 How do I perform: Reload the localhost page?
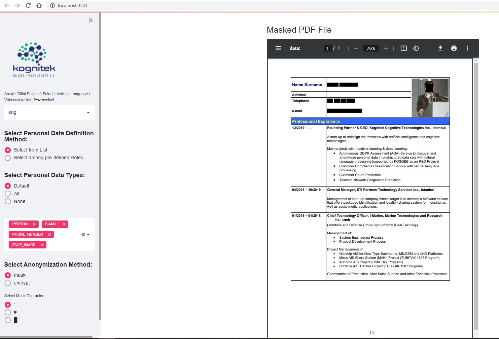tap(28, 5)
